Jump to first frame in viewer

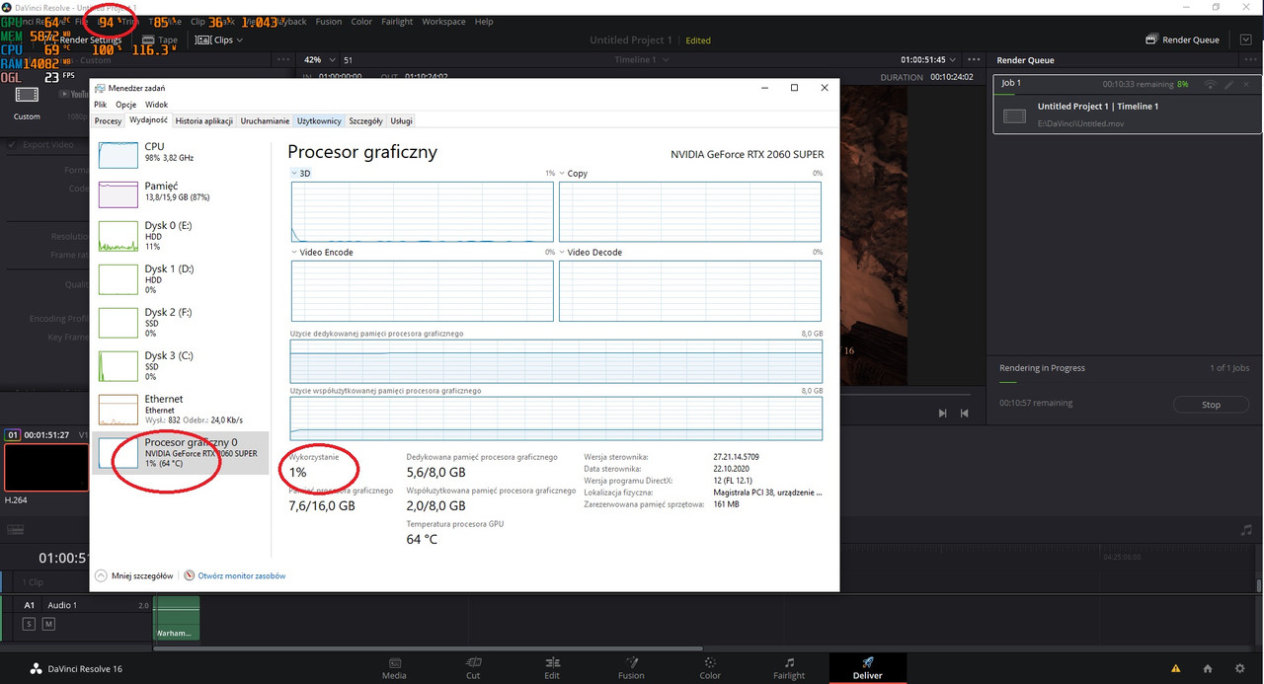tap(965, 414)
